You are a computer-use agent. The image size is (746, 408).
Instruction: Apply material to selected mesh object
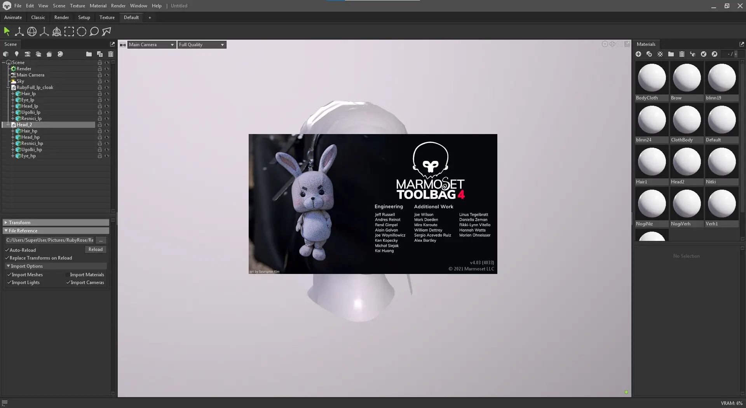[x=693, y=54]
